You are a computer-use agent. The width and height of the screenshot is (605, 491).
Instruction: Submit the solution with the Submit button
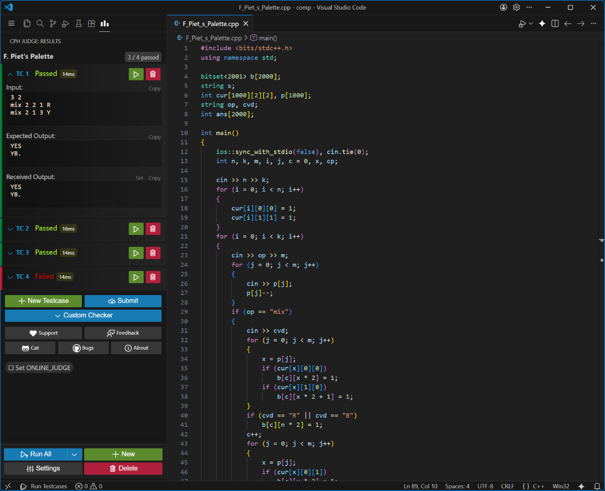pos(123,301)
